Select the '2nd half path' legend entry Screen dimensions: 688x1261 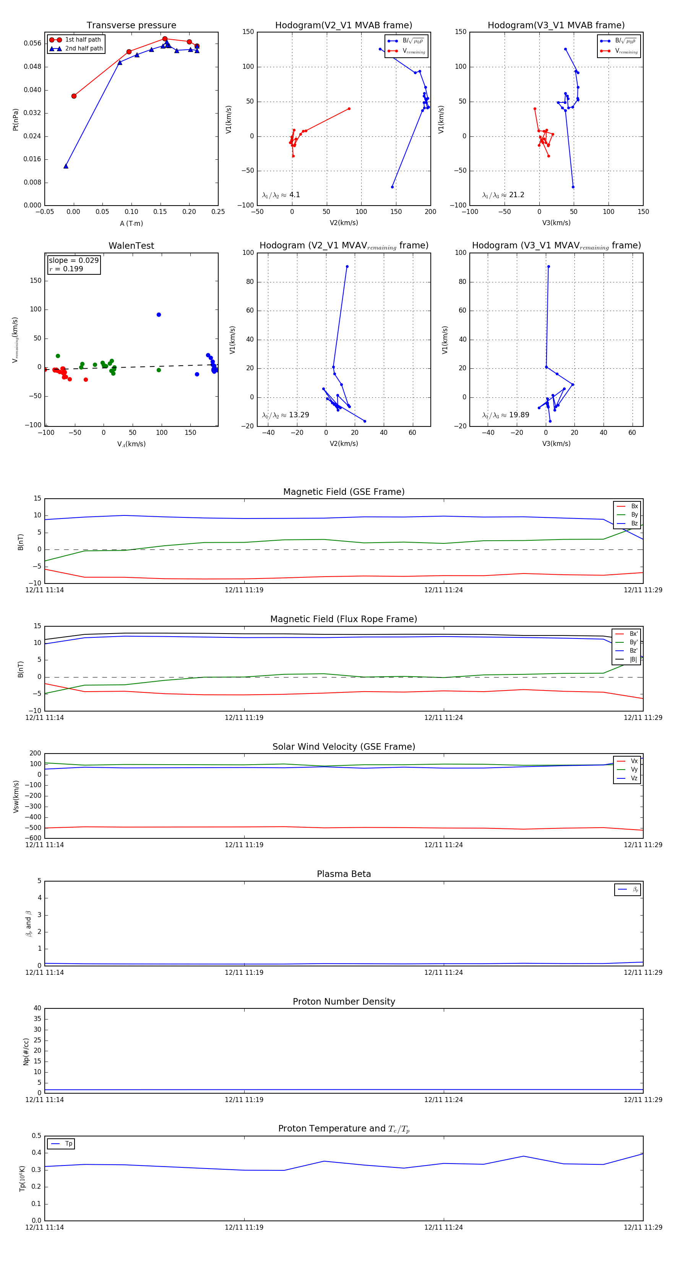[76, 49]
